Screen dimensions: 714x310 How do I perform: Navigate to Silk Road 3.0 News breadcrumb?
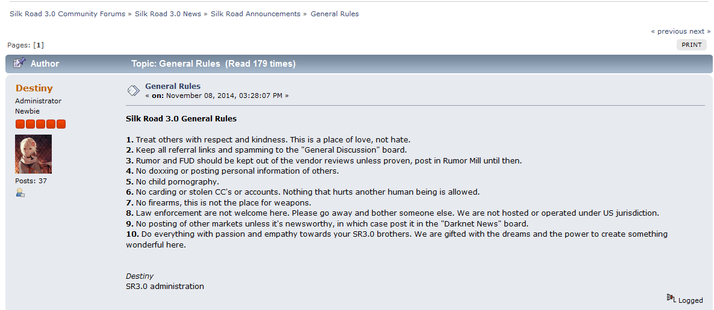tap(168, 14)
